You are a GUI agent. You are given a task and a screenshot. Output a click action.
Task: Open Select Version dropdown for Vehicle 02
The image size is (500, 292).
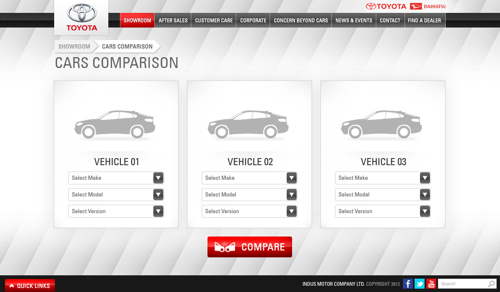pos(250,211)
